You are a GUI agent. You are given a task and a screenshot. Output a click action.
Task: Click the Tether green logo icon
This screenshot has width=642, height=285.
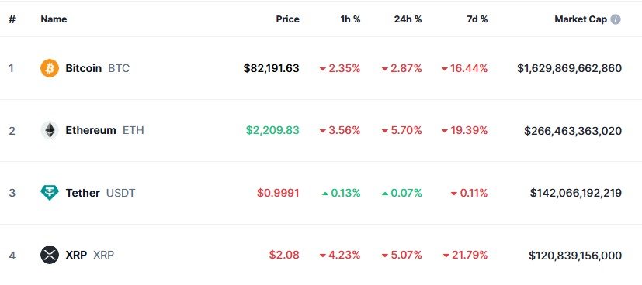pos(50,193)
